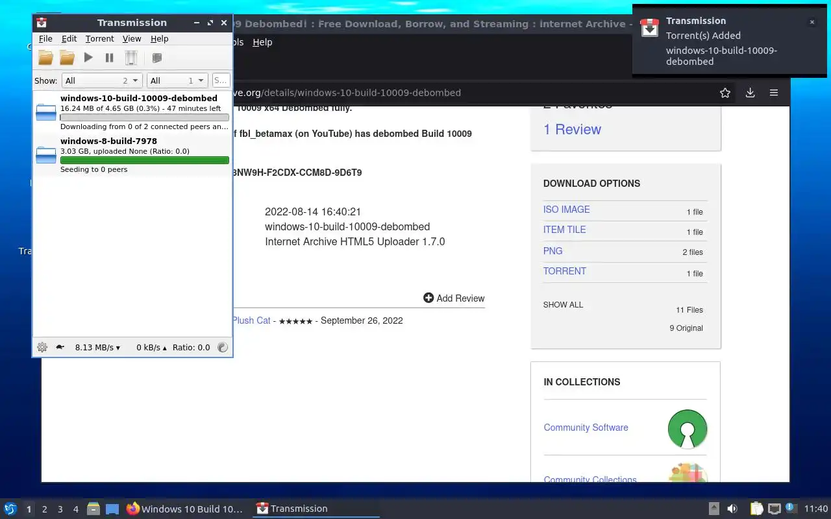Click the torrent search filter field
This screenshot has height=519, width=831.
point(221,80)
